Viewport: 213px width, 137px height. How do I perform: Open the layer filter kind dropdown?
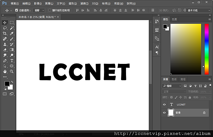point(172,86)
